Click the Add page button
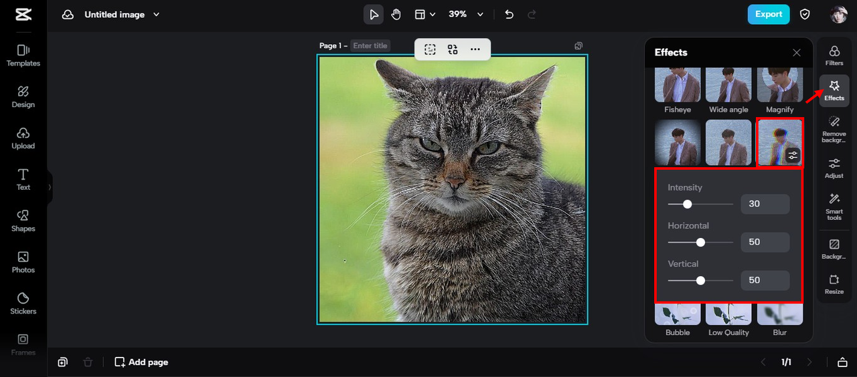The width and height of the screenshot is (857, 377). (141, 362)
